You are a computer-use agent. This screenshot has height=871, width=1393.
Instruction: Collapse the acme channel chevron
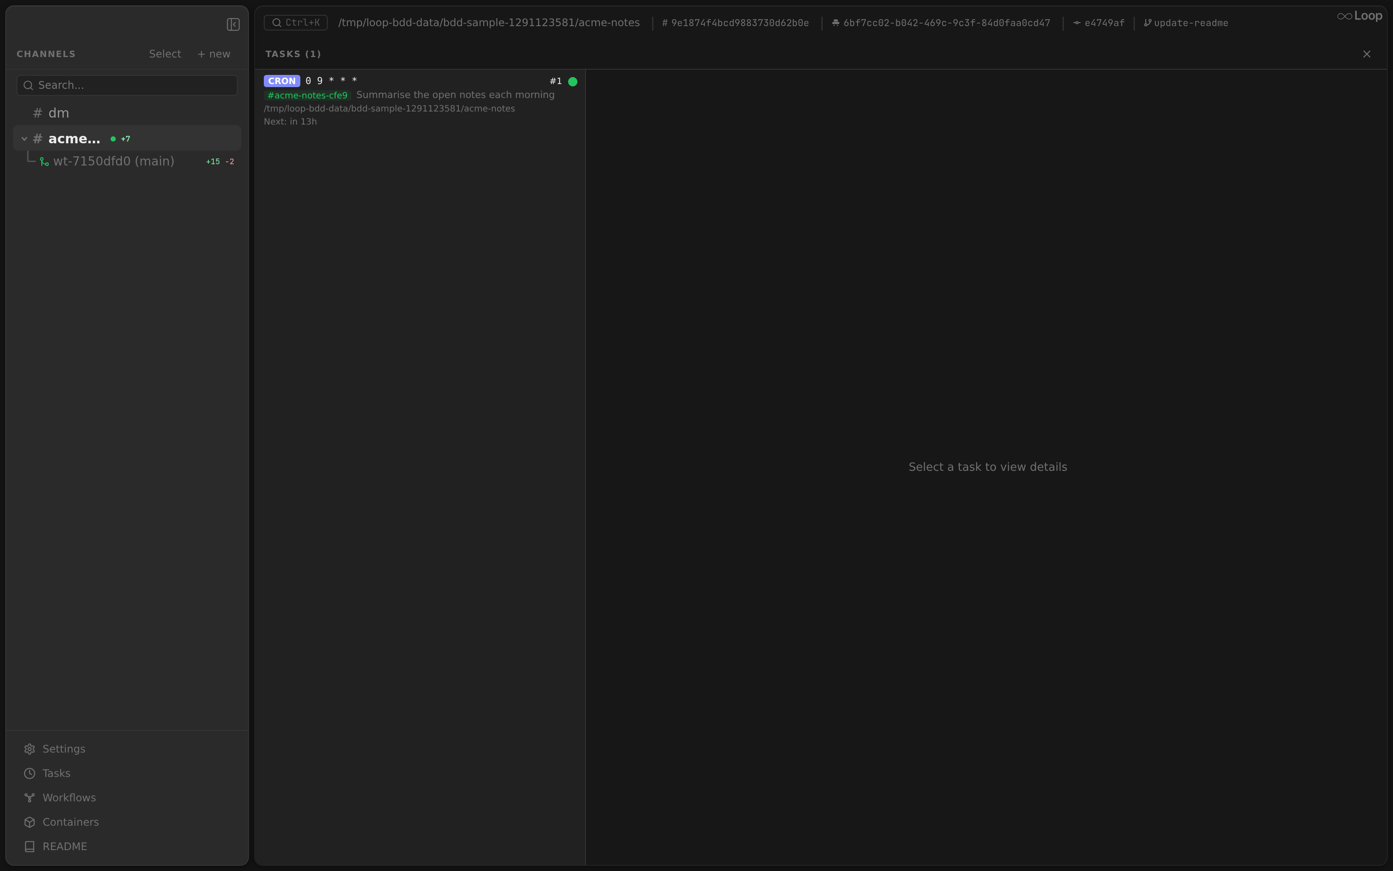point(24,139)
